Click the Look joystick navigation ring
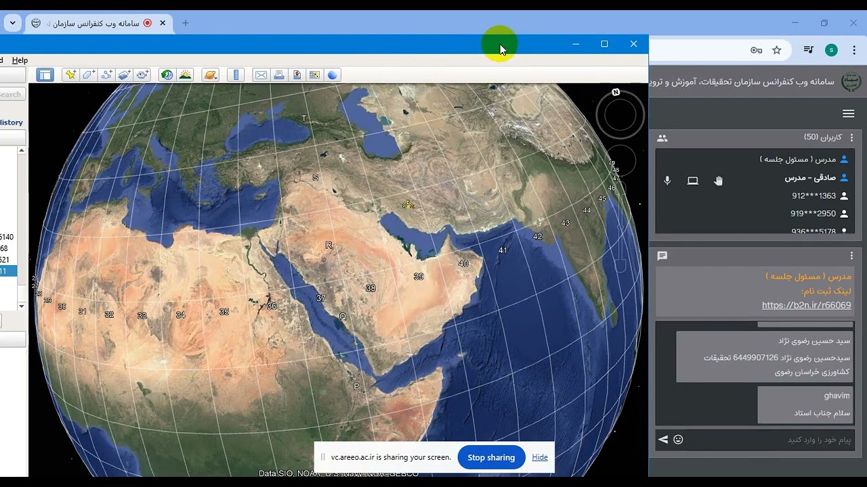The image size is (867, 487). coord(620,115)
